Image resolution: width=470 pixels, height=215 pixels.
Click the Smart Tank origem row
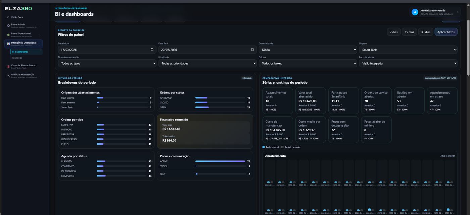click(x=106, y=107)
